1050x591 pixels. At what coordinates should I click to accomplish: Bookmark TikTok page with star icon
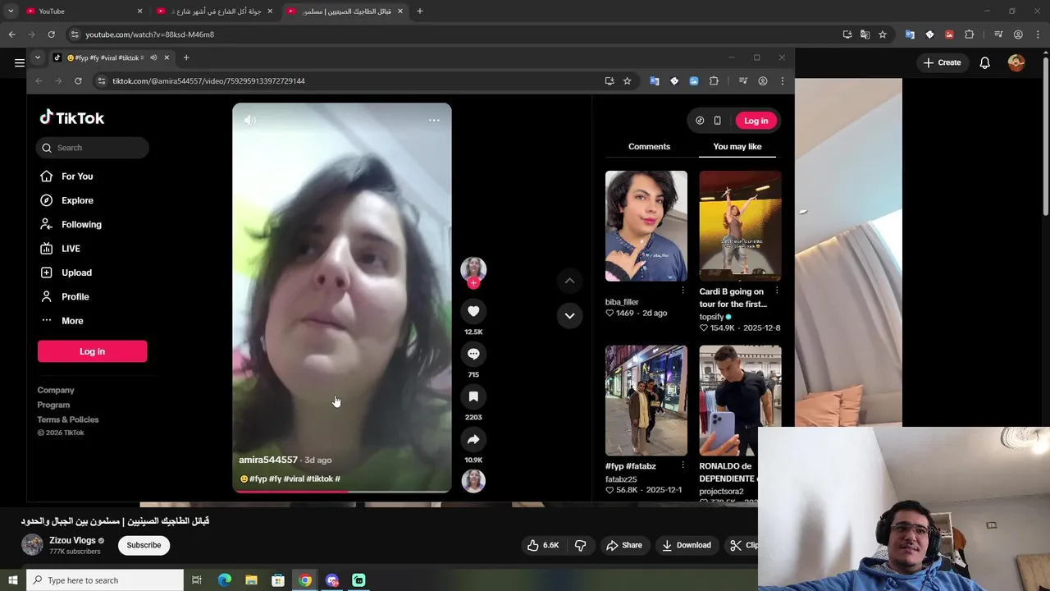tap(627, 81)
